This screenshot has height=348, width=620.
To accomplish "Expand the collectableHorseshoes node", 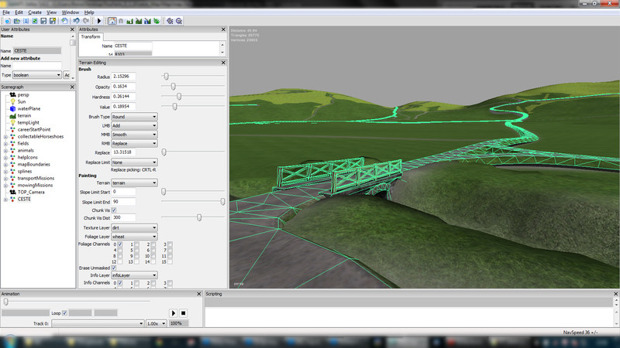I will coord(5,137).
